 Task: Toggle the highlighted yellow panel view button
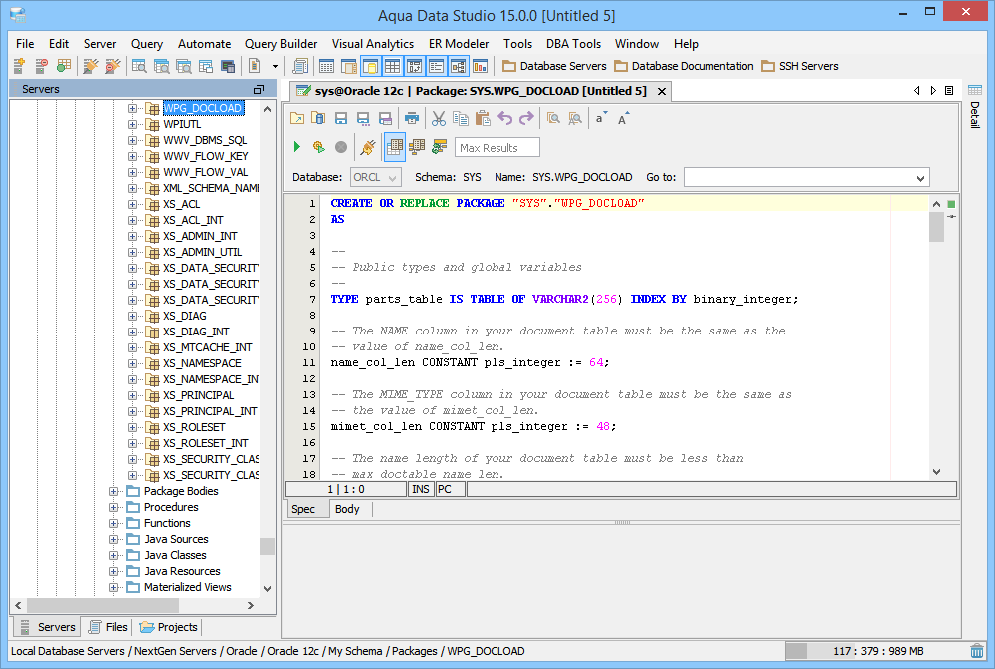click(x=370, y=66)
